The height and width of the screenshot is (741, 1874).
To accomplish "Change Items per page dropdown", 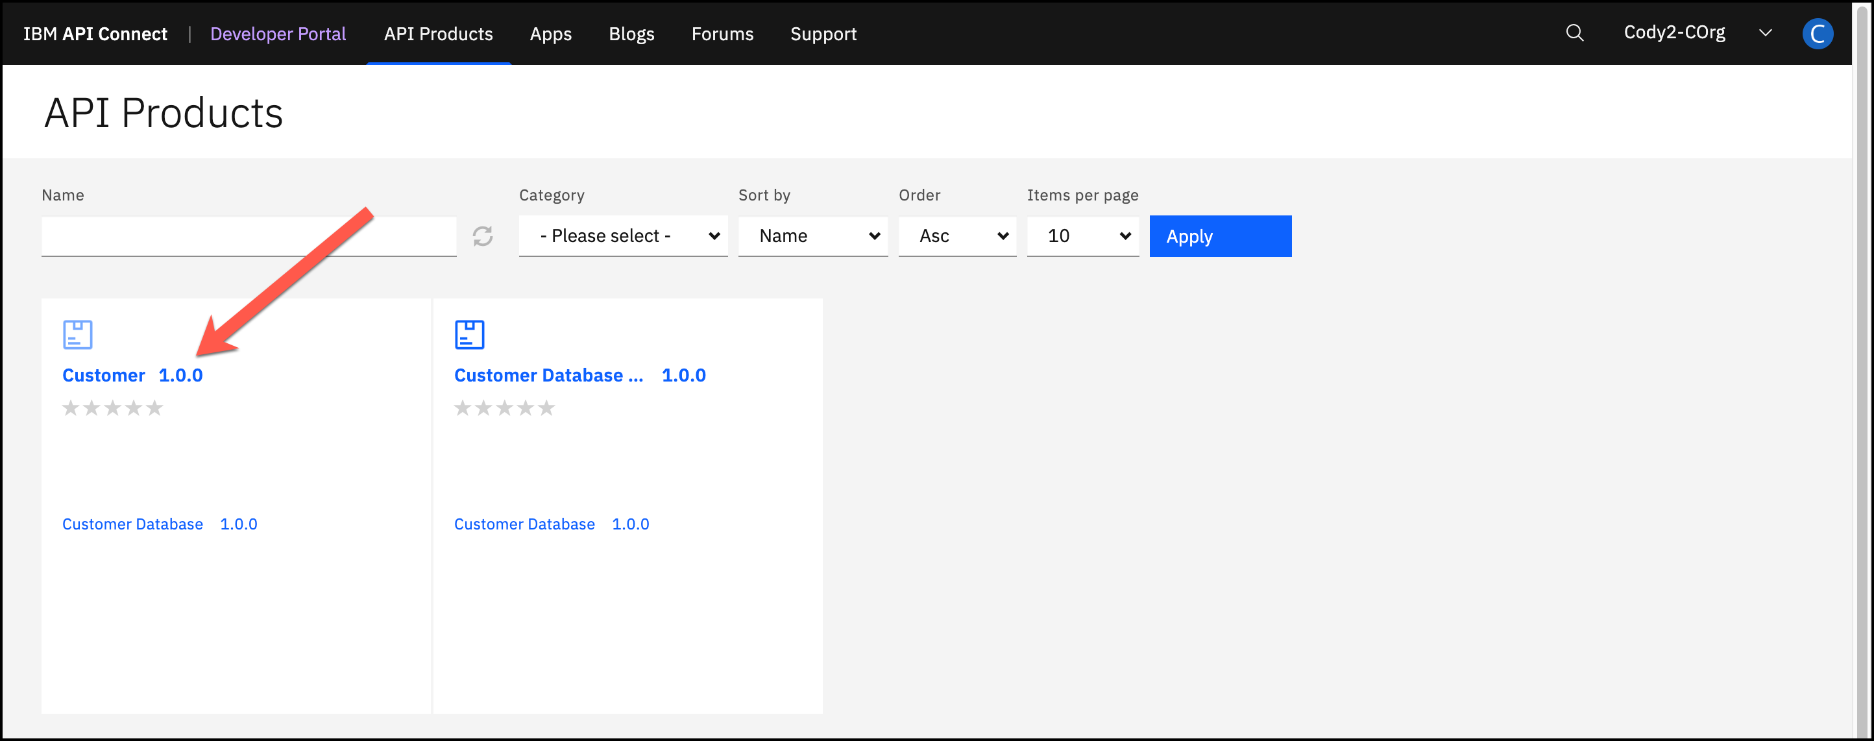I will tap(1082, 236).
